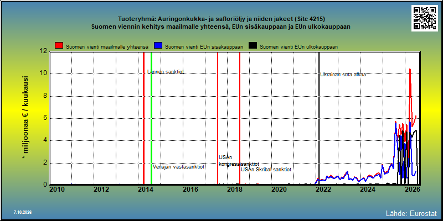Screen dimensions: 443x221
Task: Click the date stamp 7.10.2026
Action: coord(23,212)
